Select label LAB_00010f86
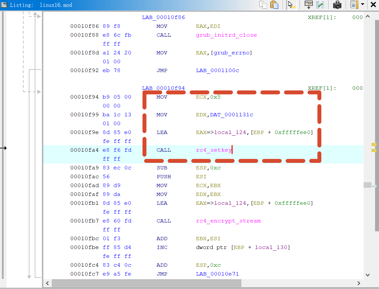The height and width of the screenshot is (289, 379). [163, 17]
